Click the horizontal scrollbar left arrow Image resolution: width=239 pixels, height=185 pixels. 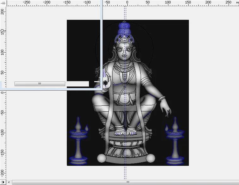(9, 182)
